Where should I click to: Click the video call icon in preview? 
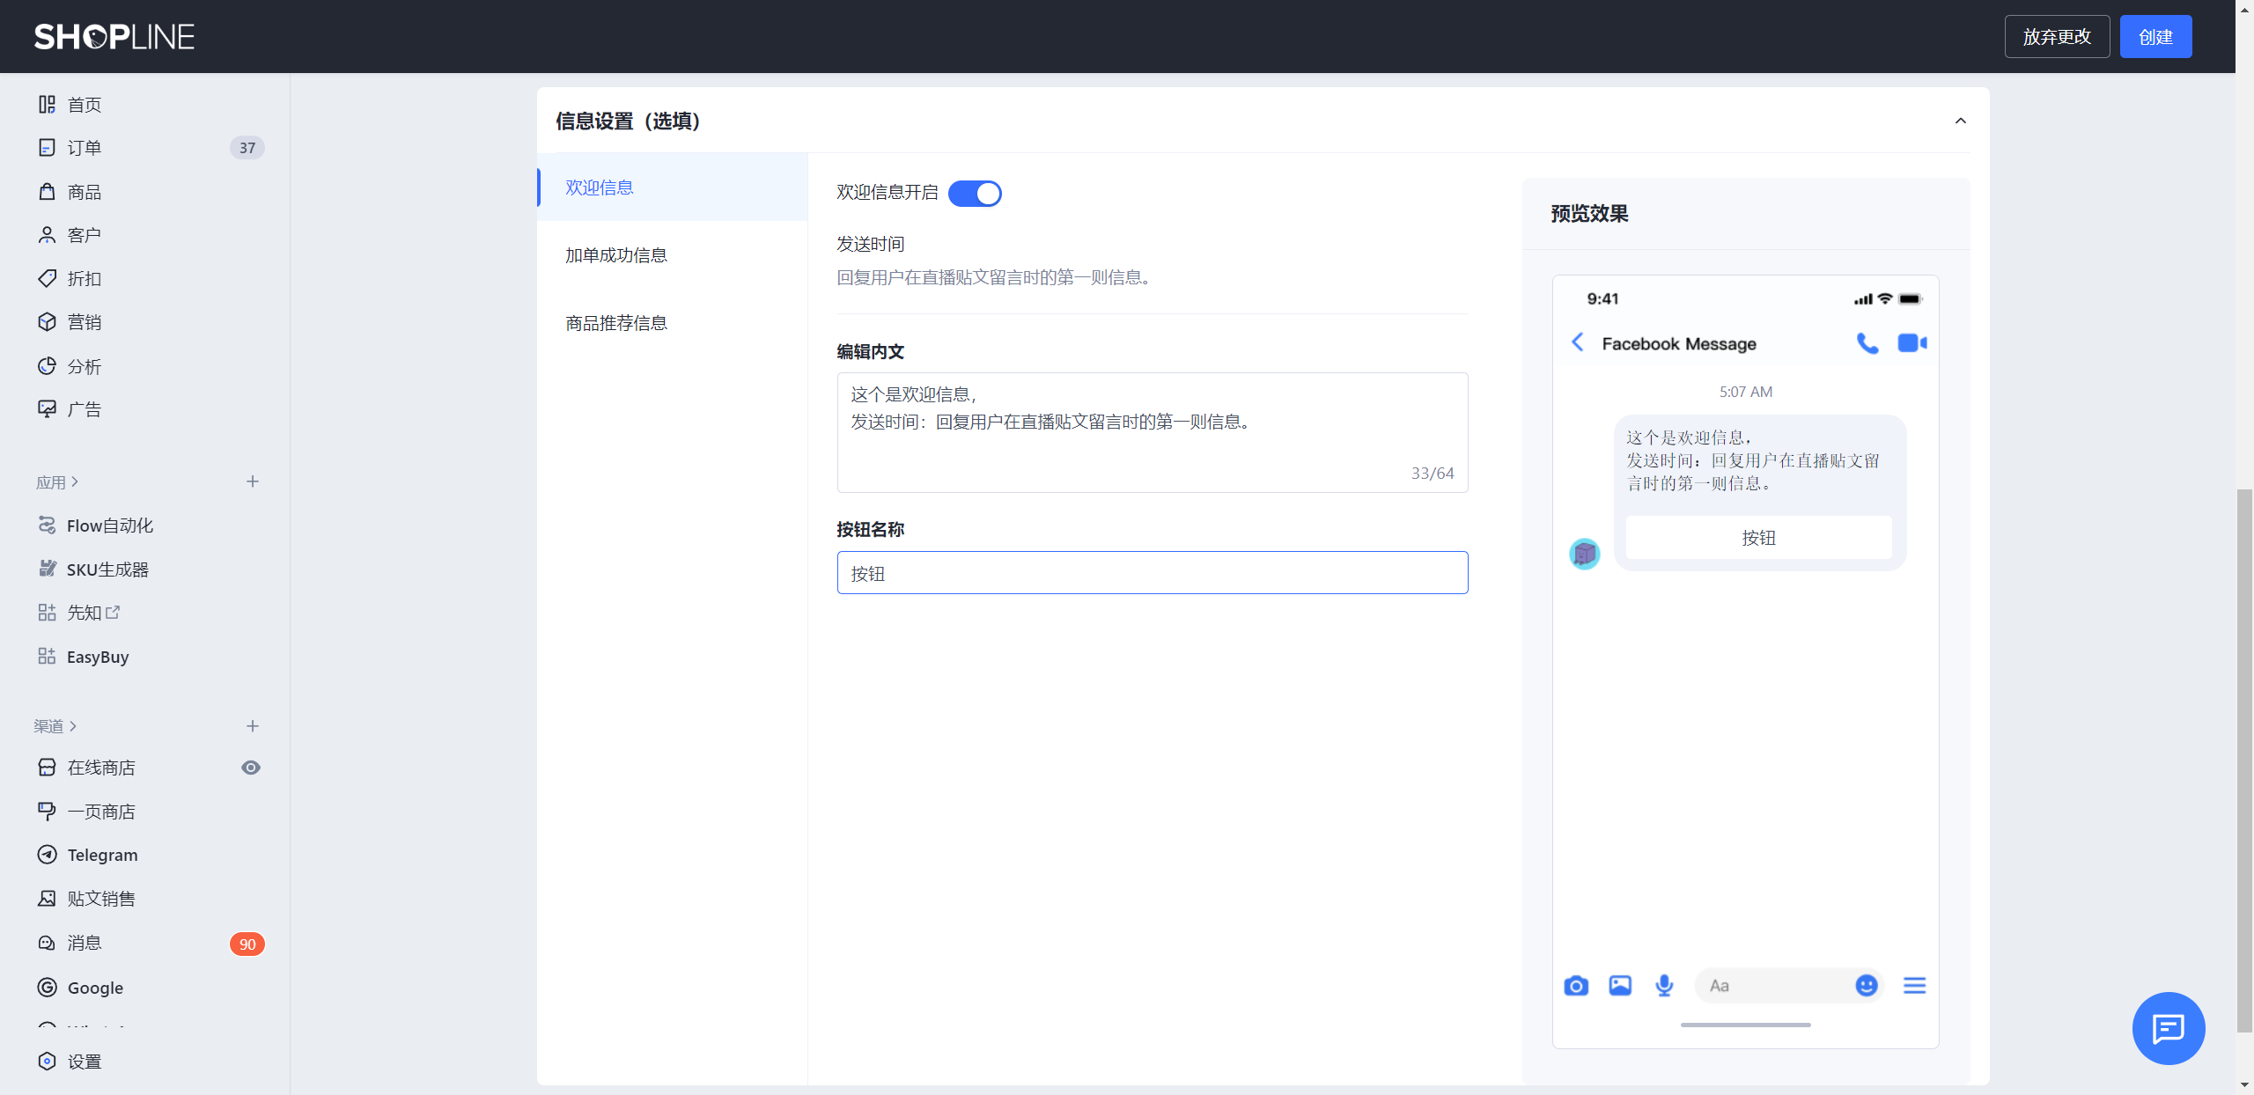pyautogui.click(x=1912, y=343)
